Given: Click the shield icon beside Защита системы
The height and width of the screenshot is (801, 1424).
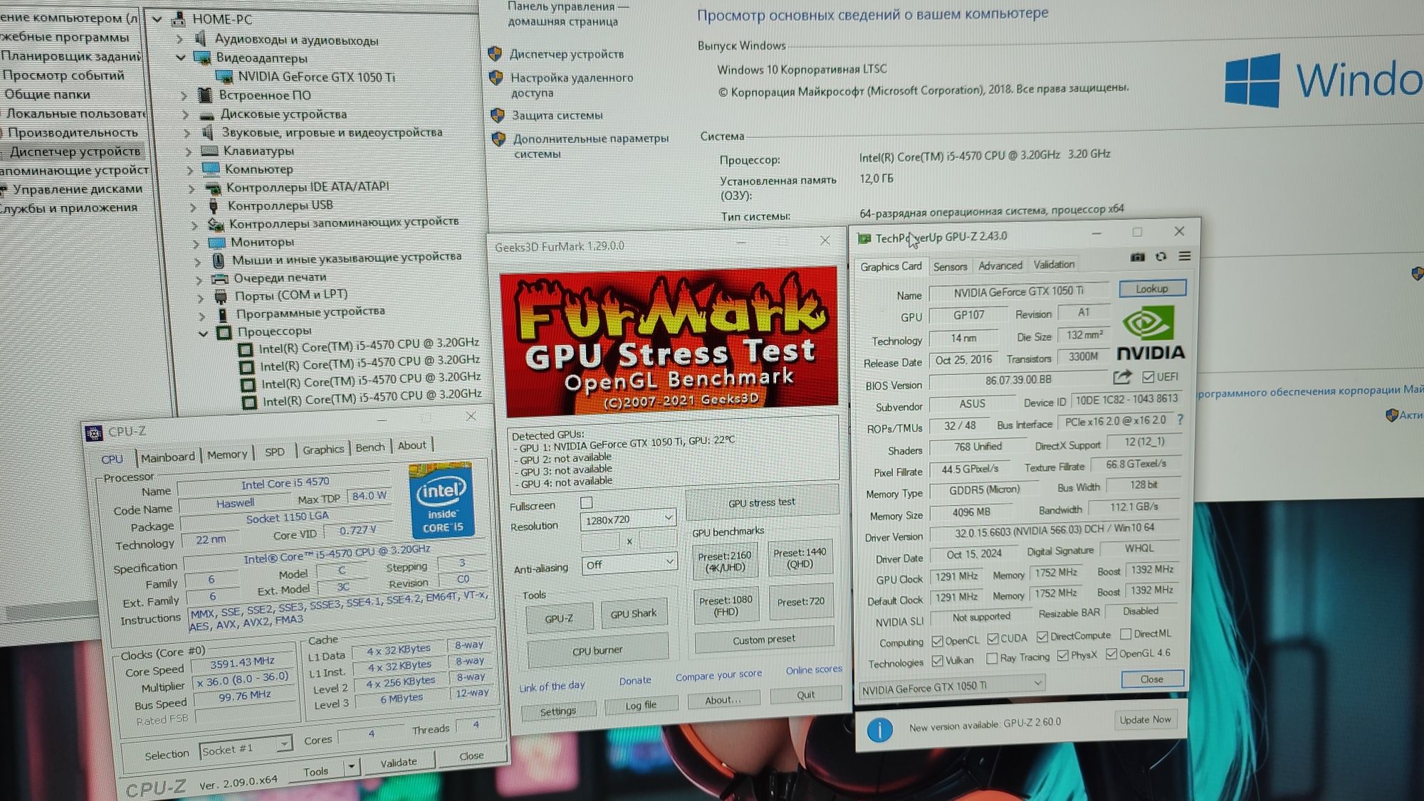Looking at the screenshot, I should click(x=498, y=115).
